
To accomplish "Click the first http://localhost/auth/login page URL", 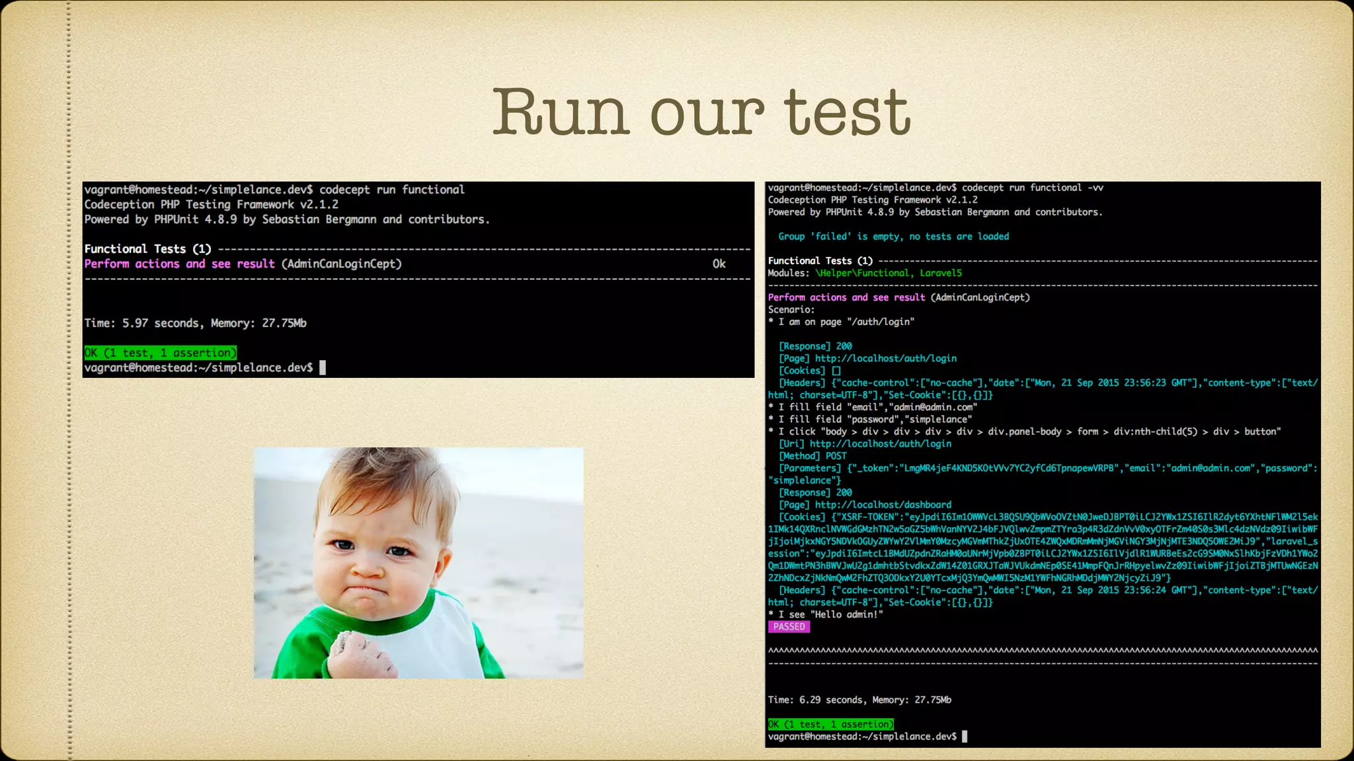I will coord(886,358).
